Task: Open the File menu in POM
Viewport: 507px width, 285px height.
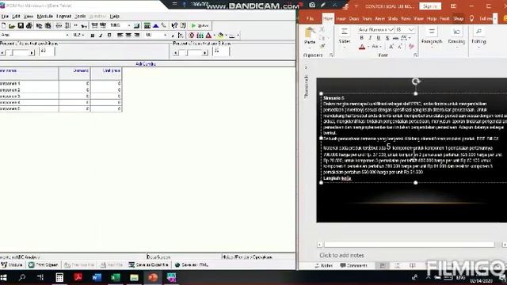Action: tap(5, 16)
